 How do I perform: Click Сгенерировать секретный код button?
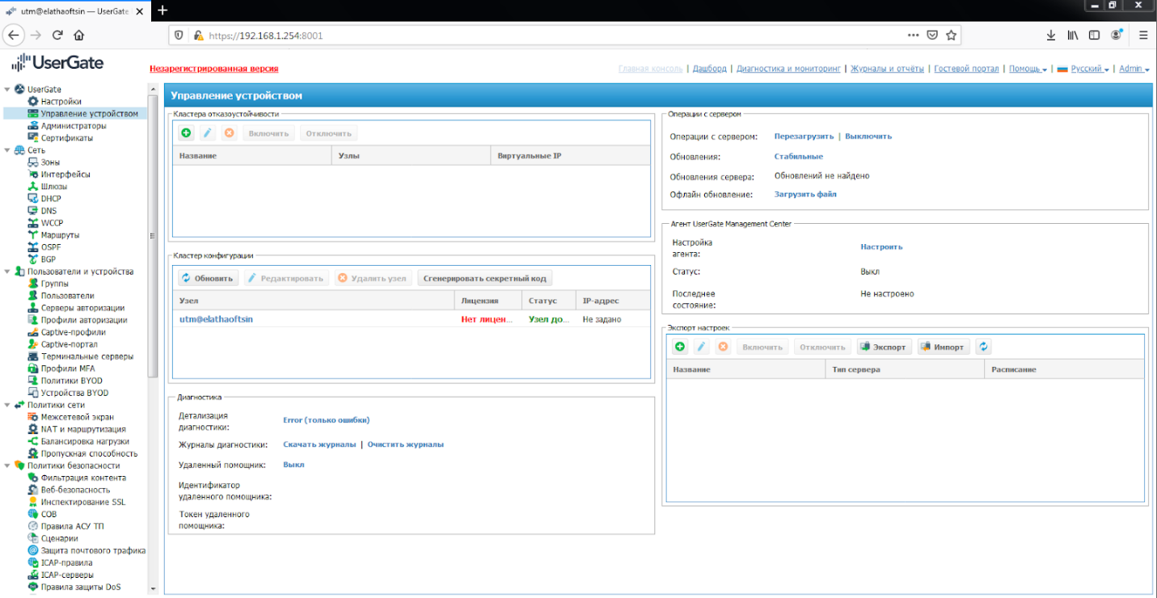pos(485,278)
